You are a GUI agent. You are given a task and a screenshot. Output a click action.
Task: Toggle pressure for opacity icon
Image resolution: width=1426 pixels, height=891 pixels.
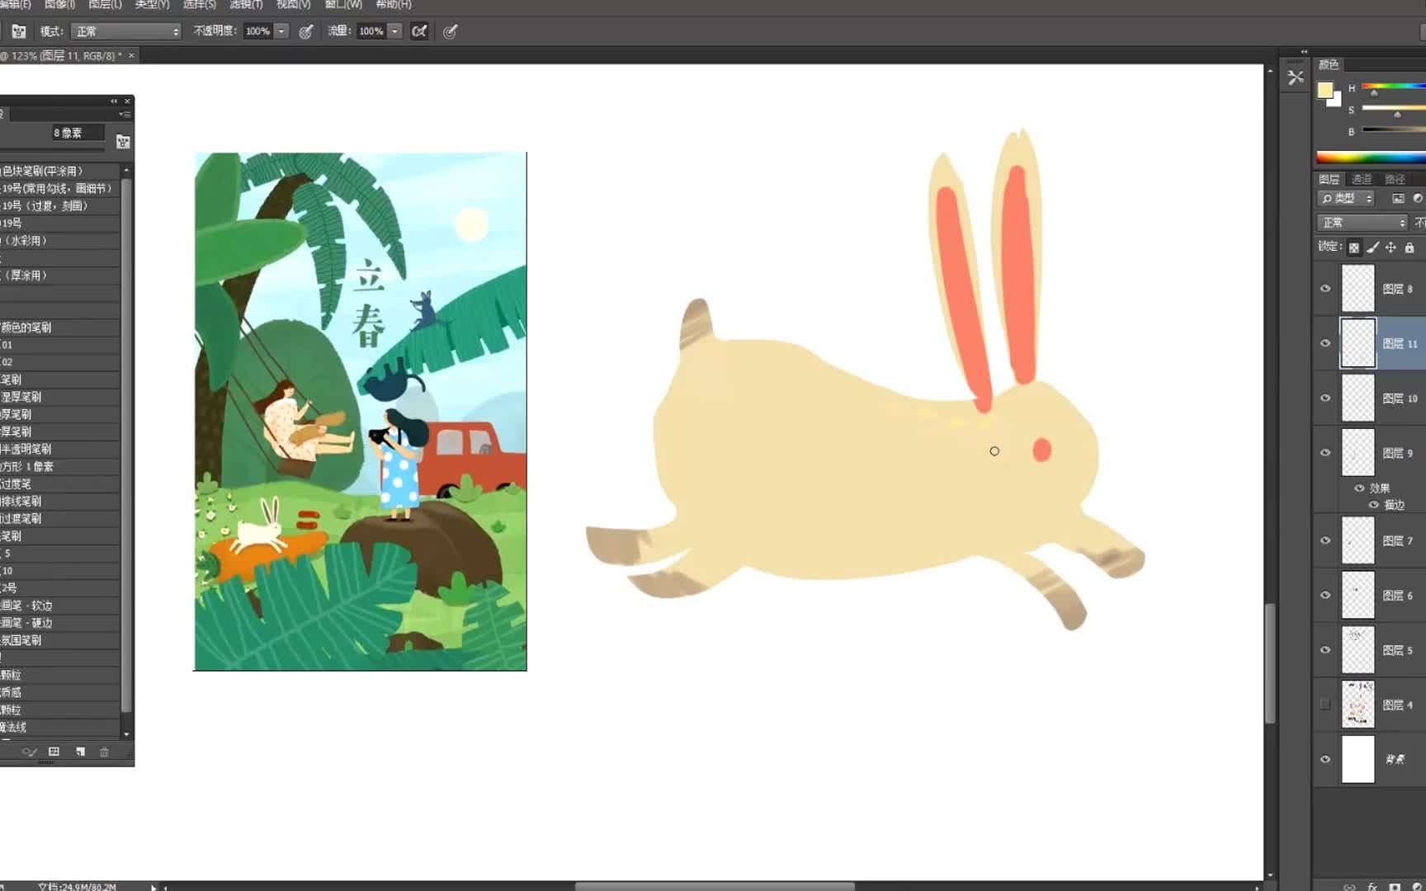click(306, 31)
